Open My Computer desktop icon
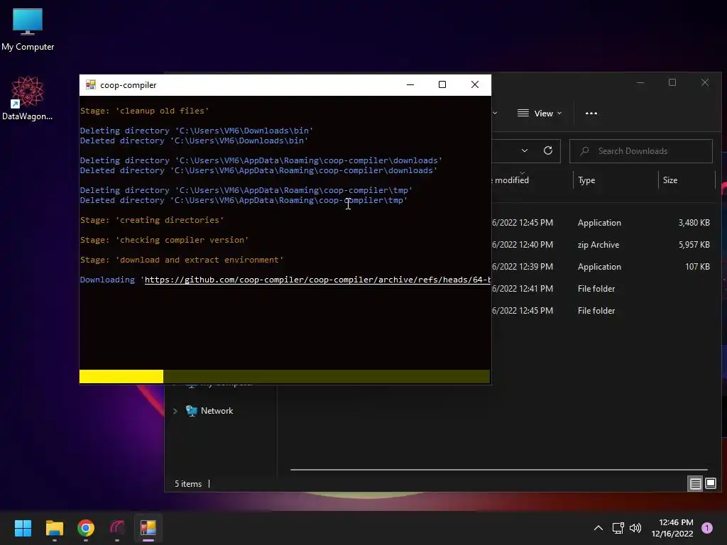727x545 pixels. click(28, 29)
